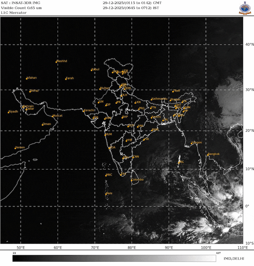254x266 pixels.
Task: Pick the Mashhd marker on the map
Action: pyautogui.click(x=56, y=62)
